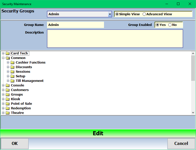The height and width of the screenshot is (150, 196).
Task: Select the Simple View radio button
Action: [117, 14]
